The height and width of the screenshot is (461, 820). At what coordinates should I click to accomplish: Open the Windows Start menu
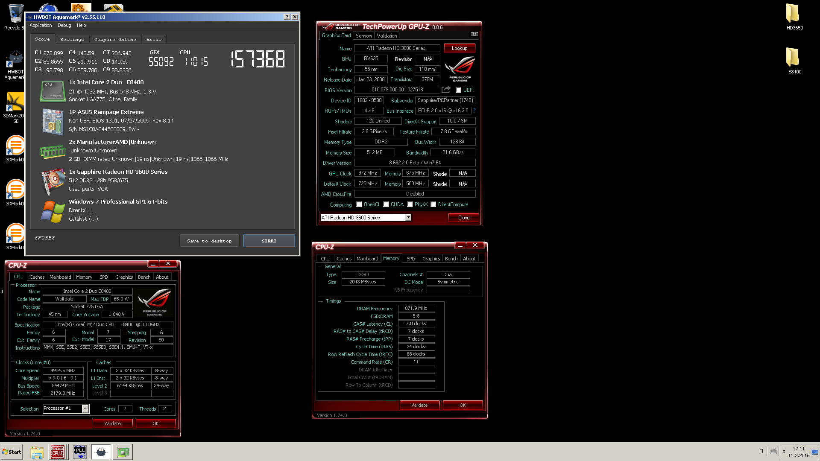click(x=12, y=452)
